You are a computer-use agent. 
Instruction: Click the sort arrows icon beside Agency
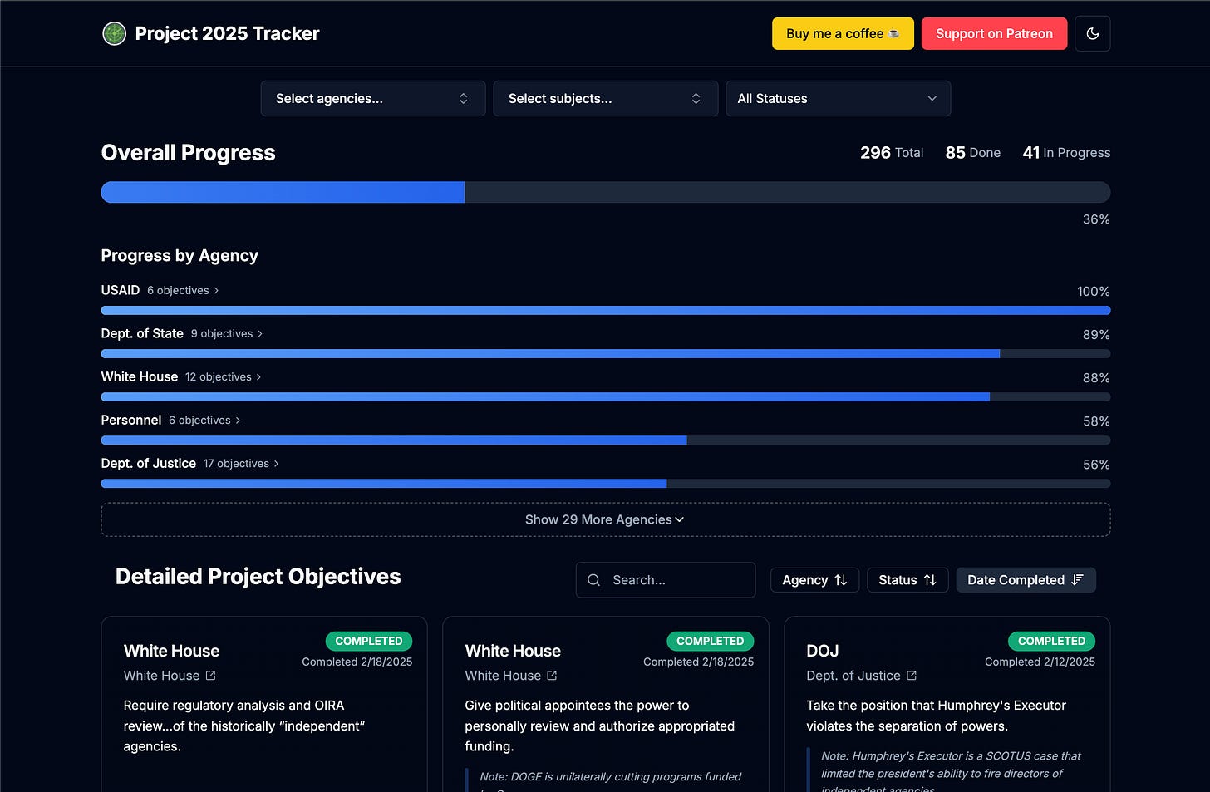pos(841,580)
